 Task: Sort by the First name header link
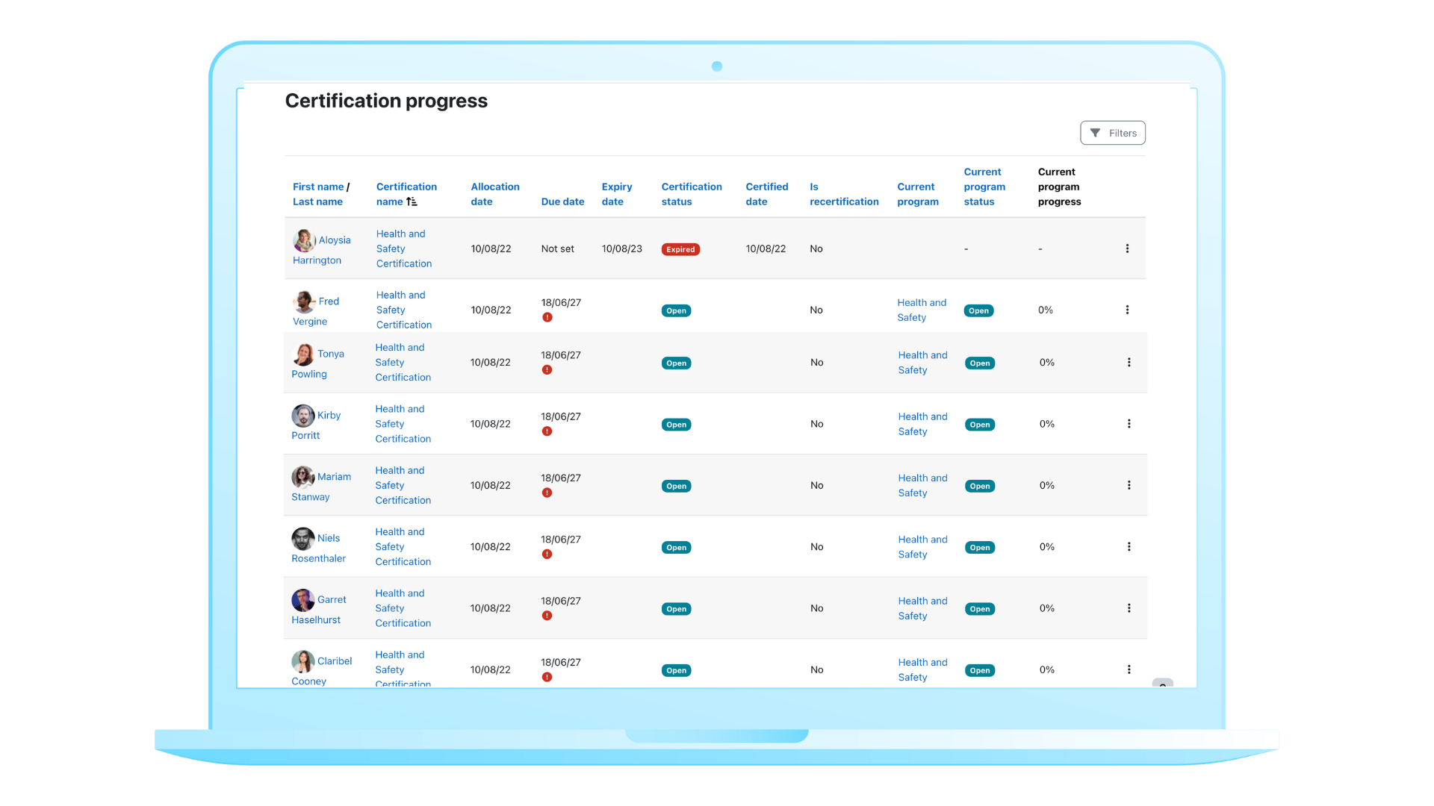[x=318, y=187]
